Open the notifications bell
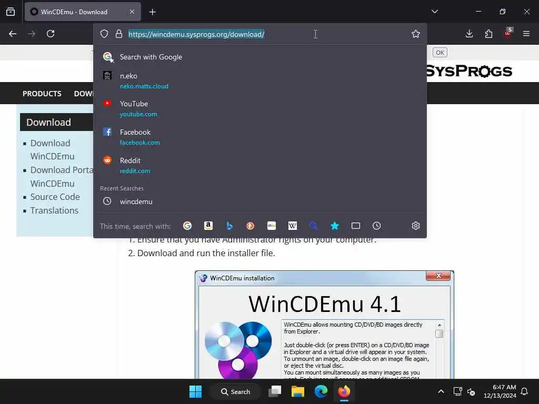 click(x=525, y=391)
